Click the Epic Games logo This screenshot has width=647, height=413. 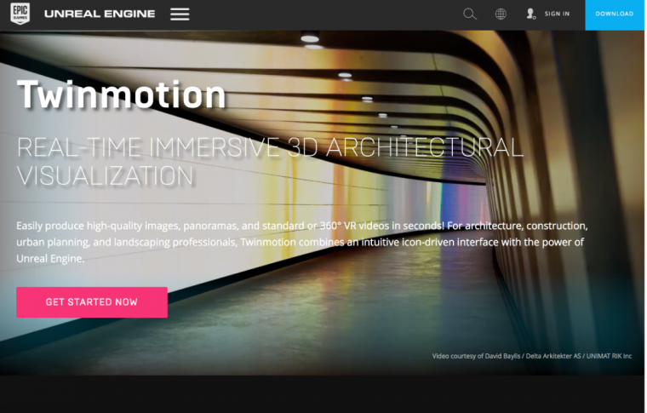coord(20,14)
